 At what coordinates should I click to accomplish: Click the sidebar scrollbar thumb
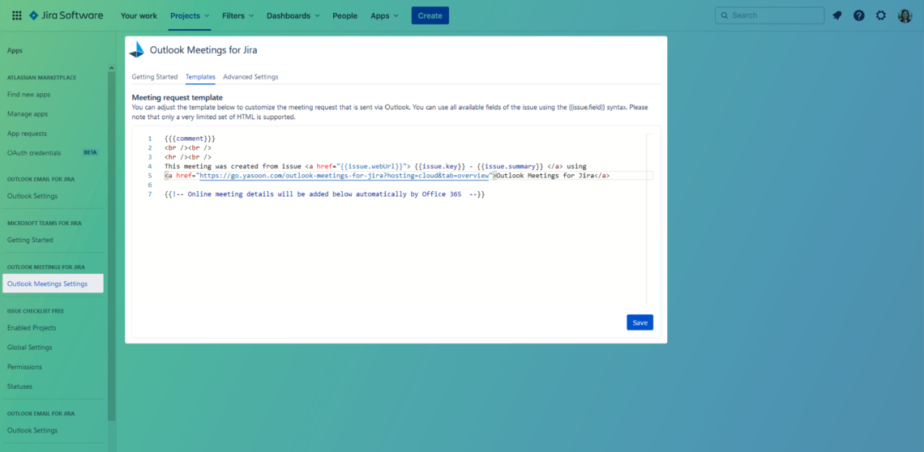pos(112,246)
